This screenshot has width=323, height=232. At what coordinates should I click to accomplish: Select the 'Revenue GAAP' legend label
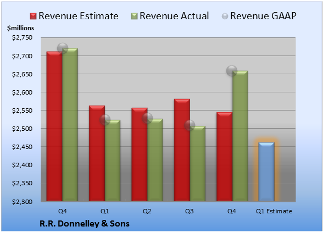click(x=264, y=16)
